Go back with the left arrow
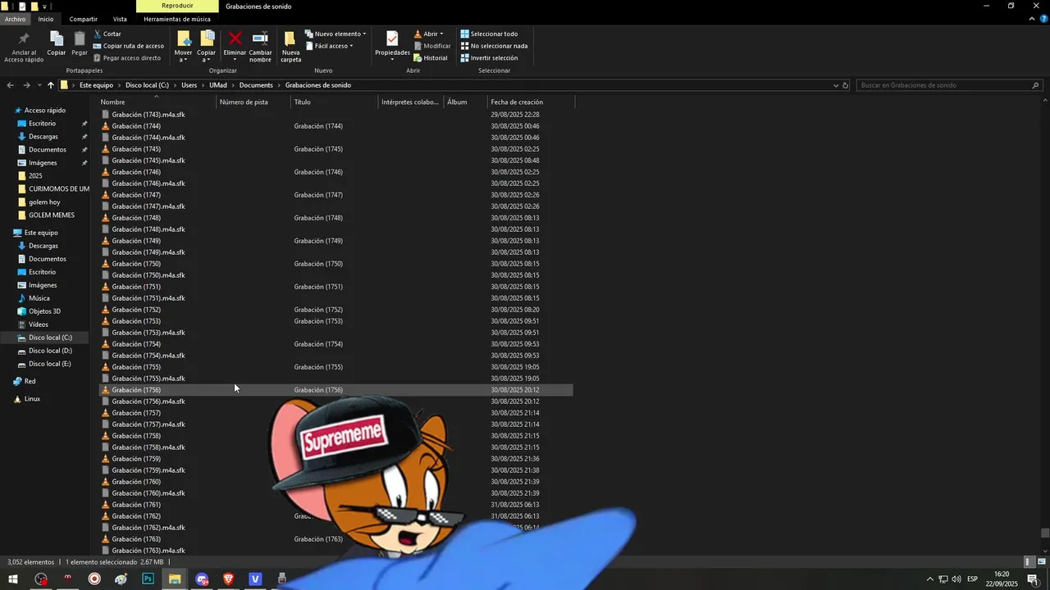 10,85
